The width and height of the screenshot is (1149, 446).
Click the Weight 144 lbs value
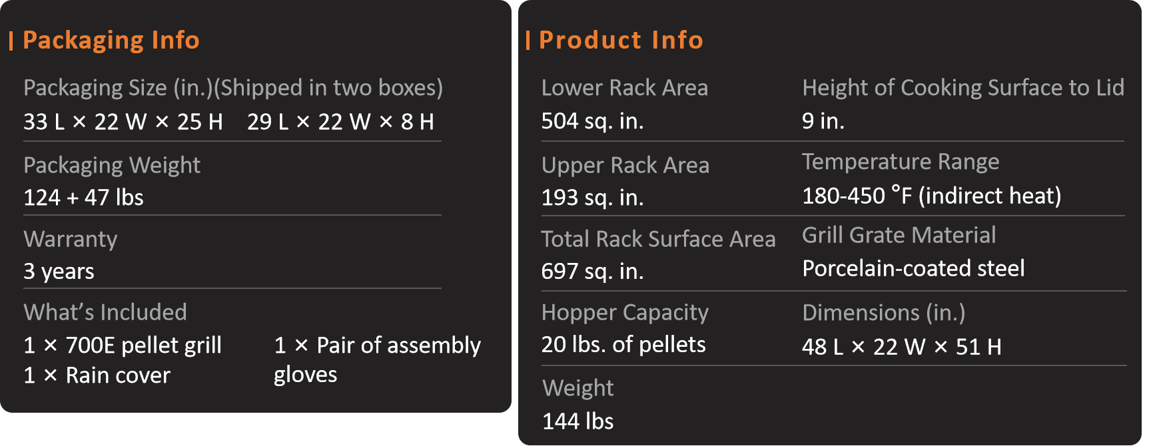(x=577, y=421)
